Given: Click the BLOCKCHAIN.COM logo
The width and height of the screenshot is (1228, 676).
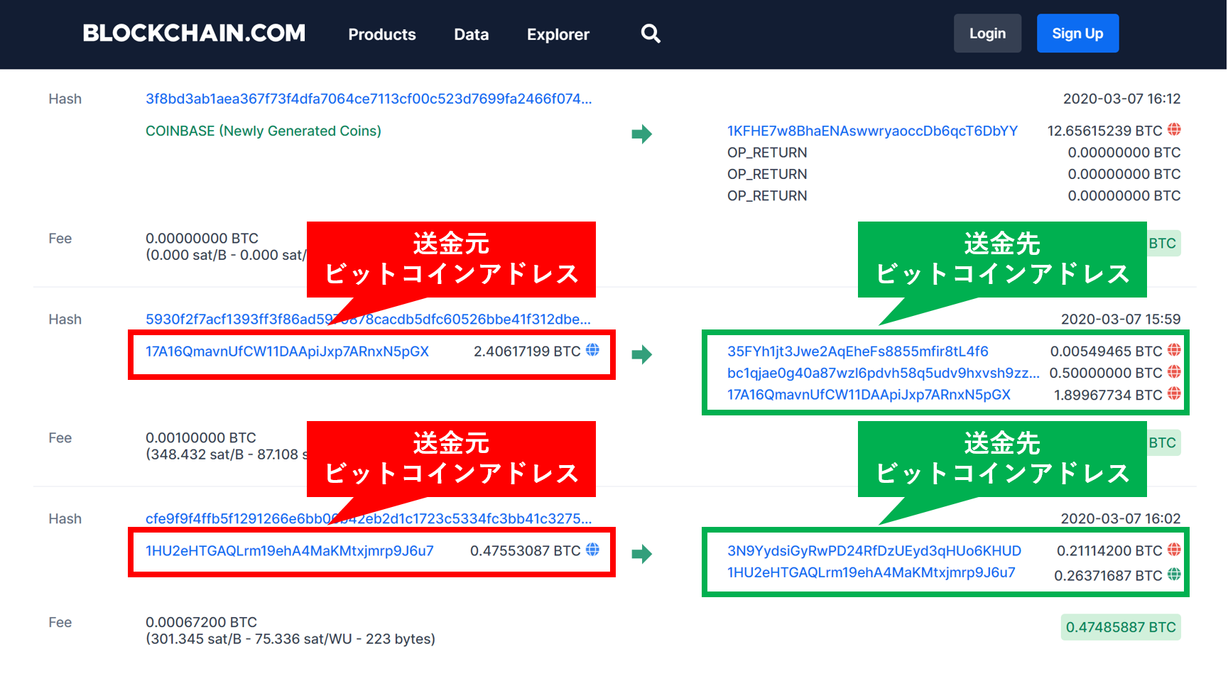Looking at the screenshot, I should pyautogui.click(x=194, y=33).
